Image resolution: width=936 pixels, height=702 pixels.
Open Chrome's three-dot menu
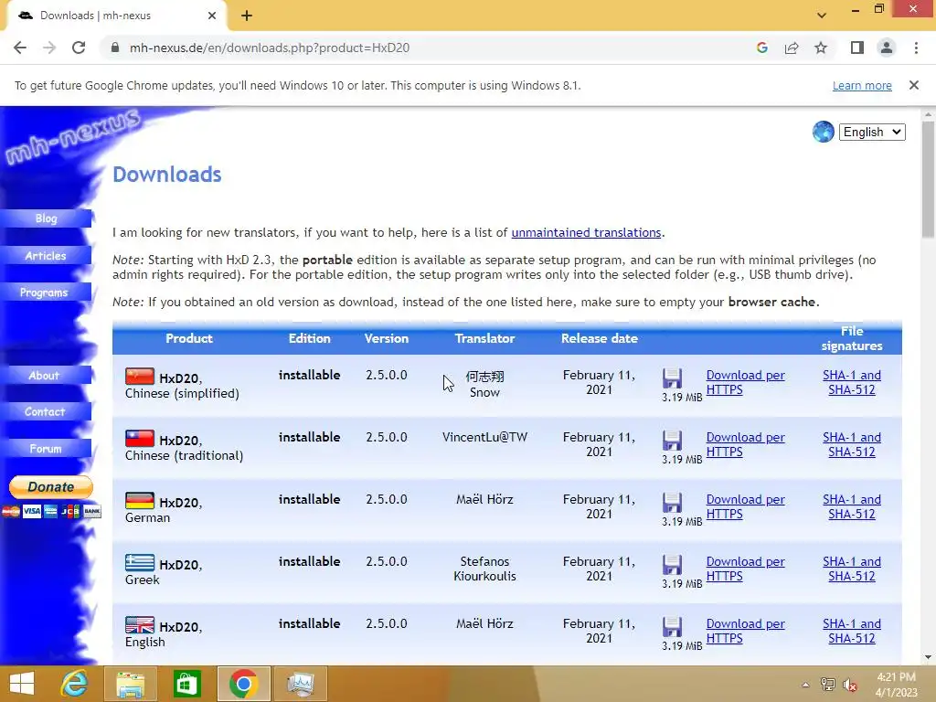click(916, 48)
